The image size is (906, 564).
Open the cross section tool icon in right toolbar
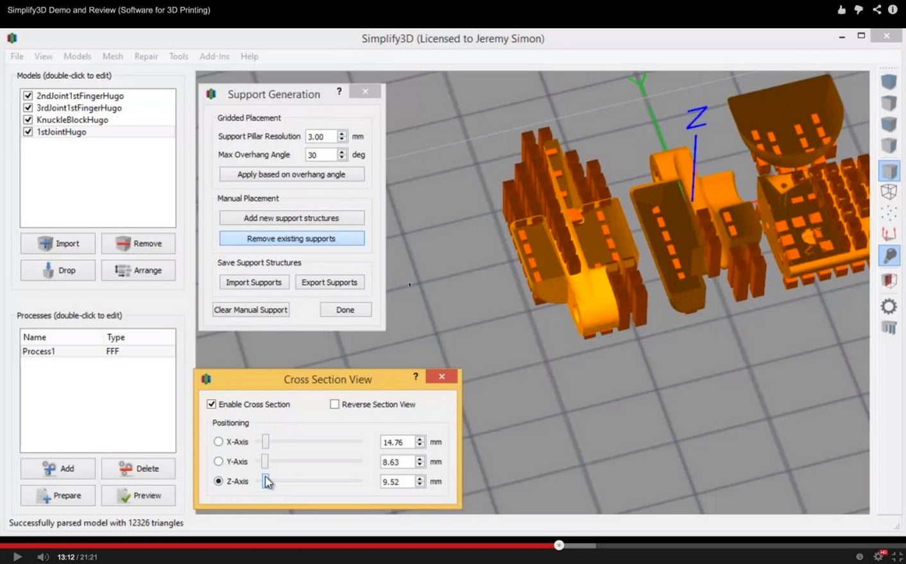889,280
